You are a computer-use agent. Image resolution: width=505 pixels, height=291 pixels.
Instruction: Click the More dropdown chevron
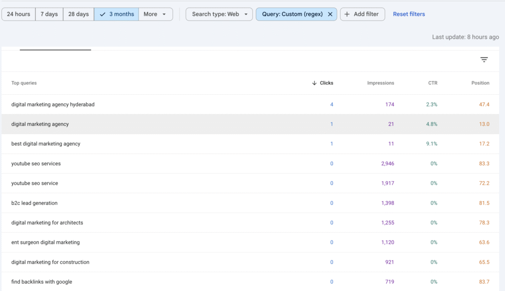[164, 14]
